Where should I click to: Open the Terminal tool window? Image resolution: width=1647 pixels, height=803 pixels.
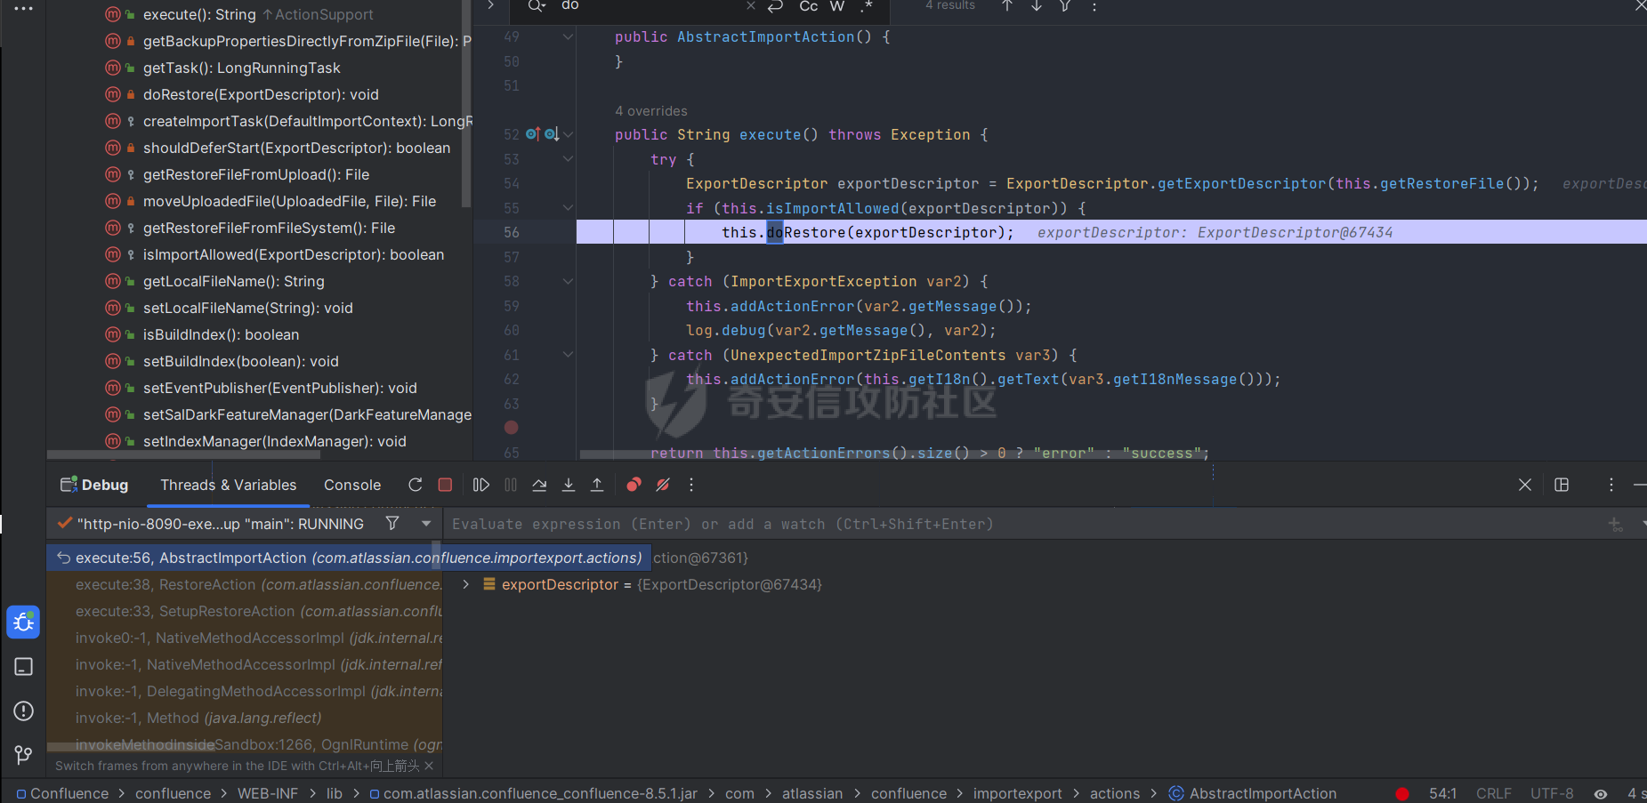(x=24, y=667)
